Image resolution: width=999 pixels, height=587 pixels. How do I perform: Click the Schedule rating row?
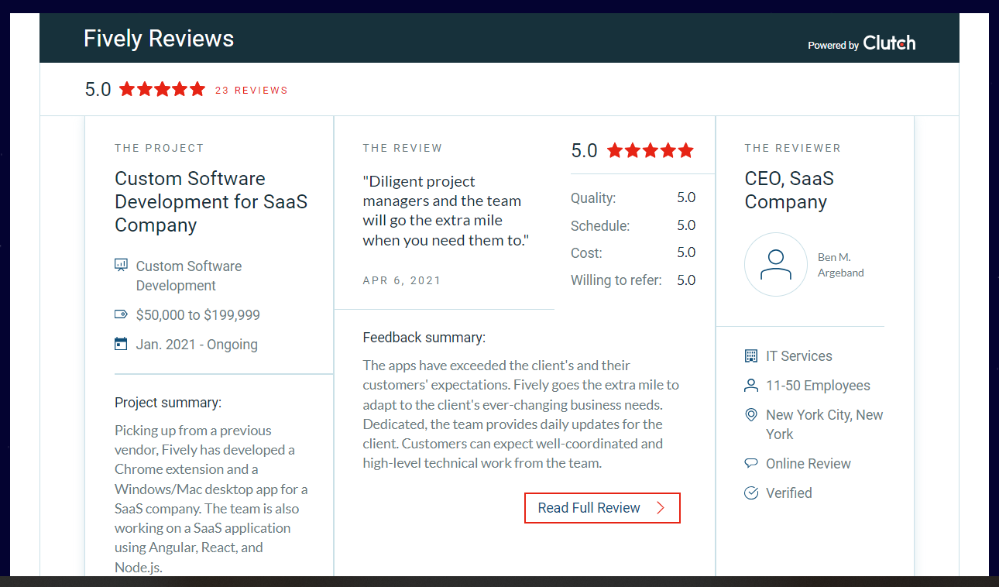pos(633,225)
